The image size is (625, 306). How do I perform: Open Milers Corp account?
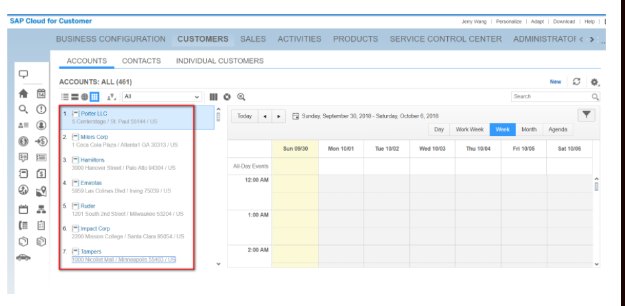coord(94,137)
